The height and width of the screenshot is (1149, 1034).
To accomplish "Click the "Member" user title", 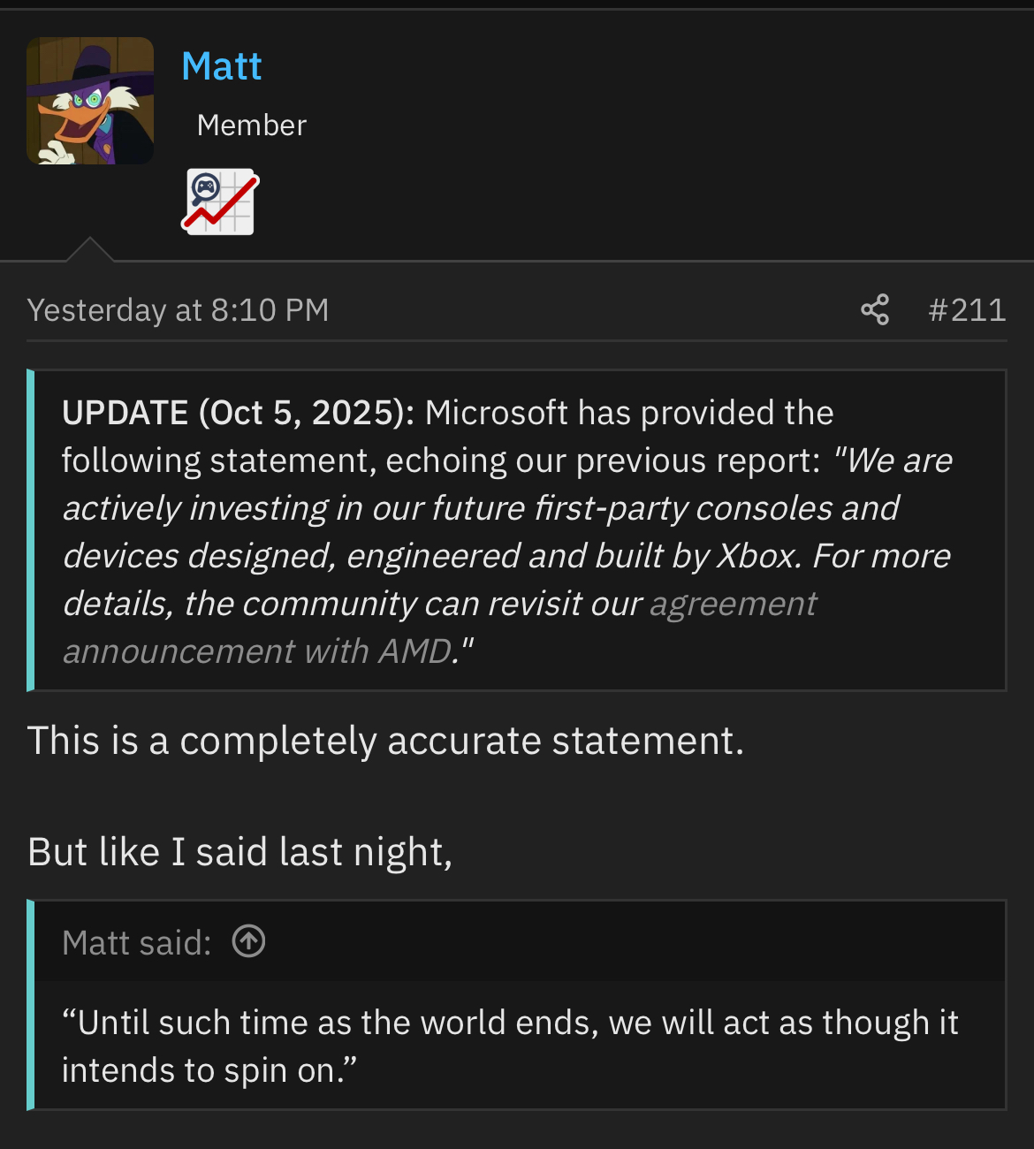I will click(252, 126).
